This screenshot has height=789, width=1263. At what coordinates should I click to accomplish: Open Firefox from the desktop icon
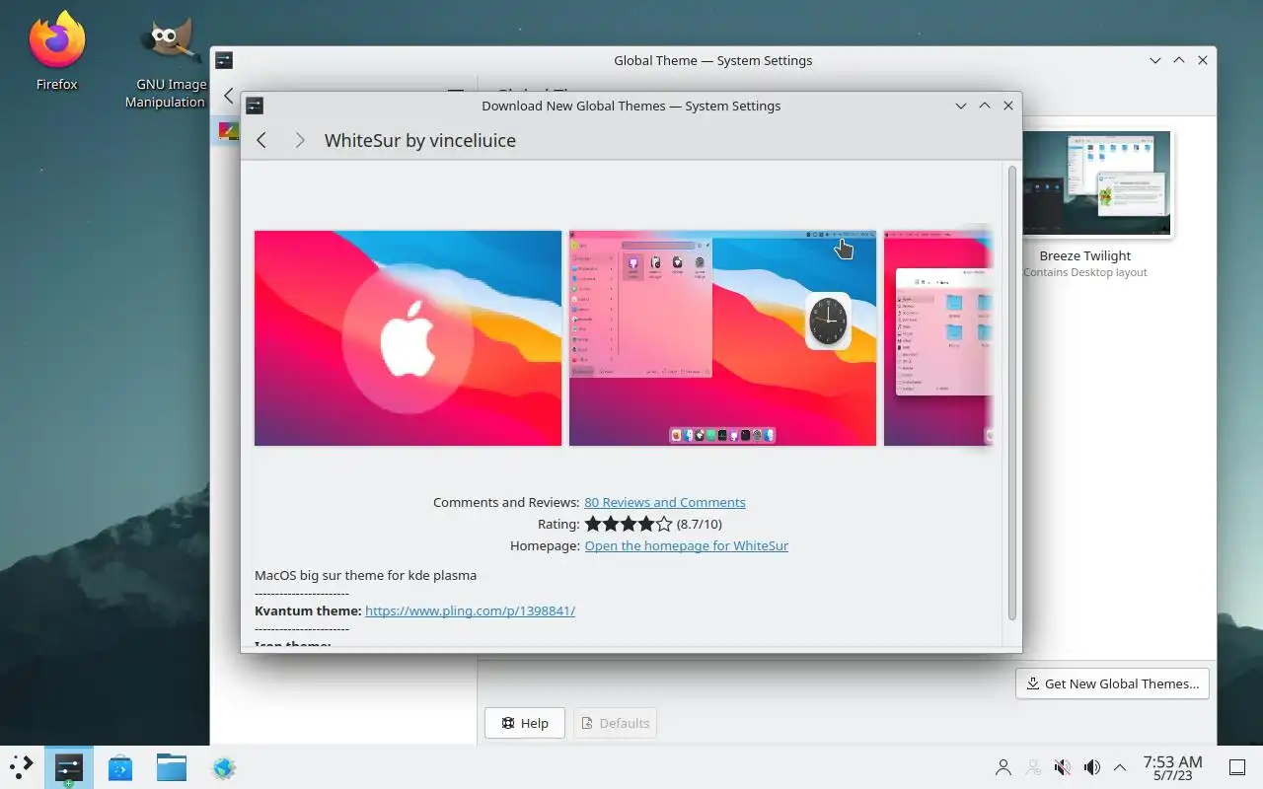coord(56,51)
